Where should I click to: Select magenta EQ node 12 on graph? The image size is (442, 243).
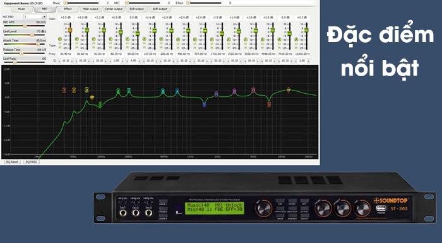(x=234, y=91)
